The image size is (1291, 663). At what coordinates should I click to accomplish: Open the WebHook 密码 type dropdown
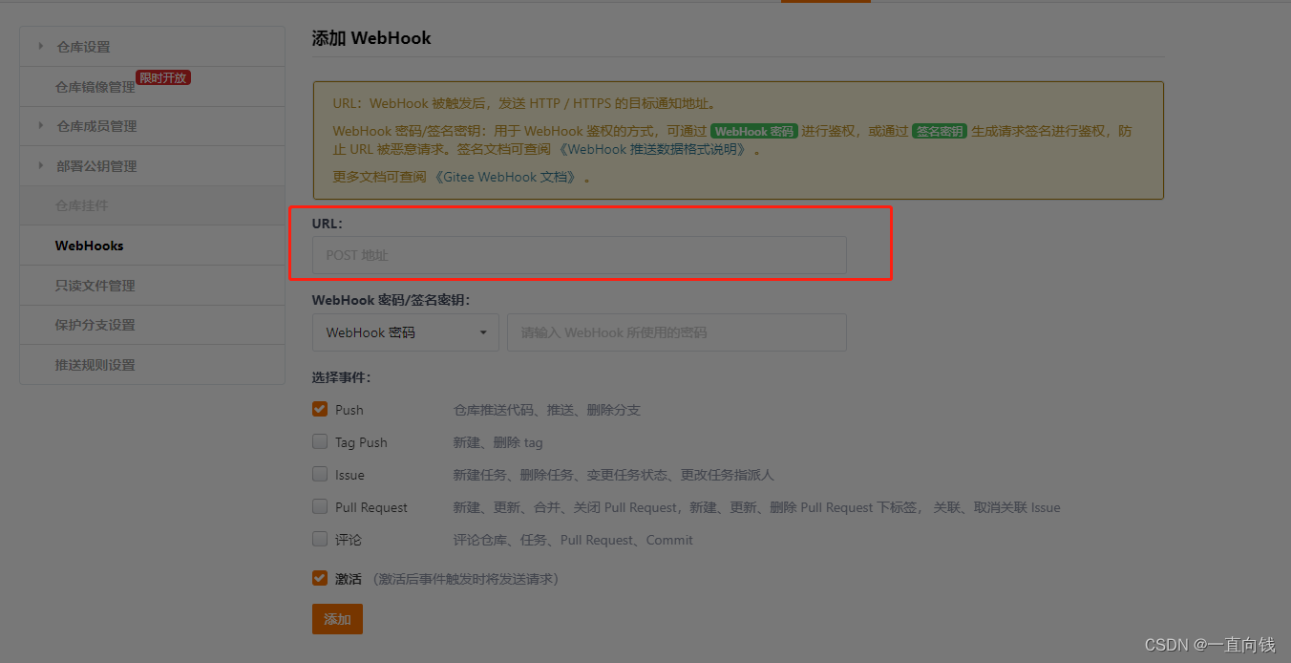406,332
